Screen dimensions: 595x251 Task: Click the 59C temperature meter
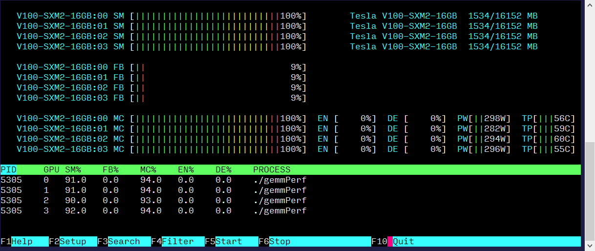(549, 129)
